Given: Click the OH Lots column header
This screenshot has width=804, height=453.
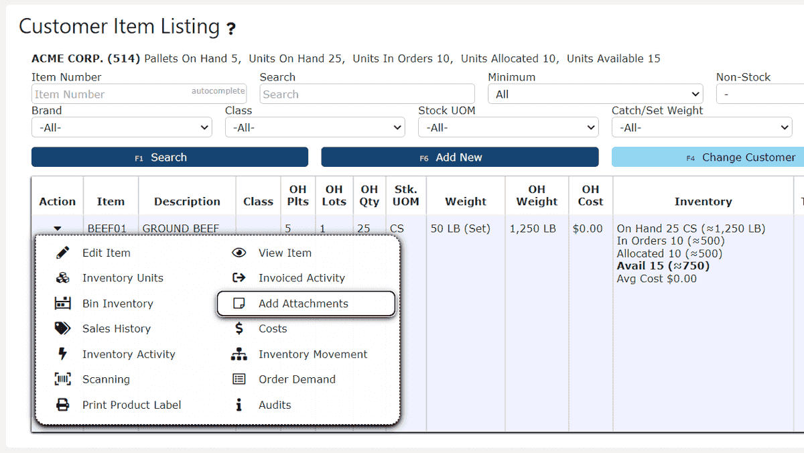Looking at the screenshot, I should point(334,196).
